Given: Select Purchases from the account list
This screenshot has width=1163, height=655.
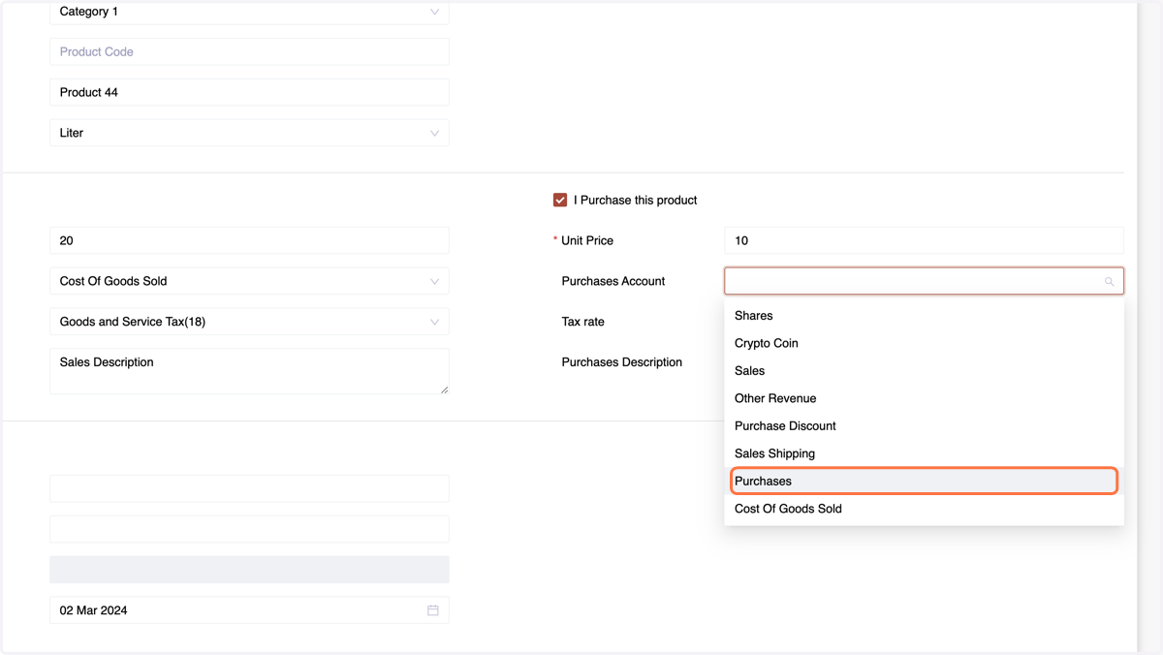Looking at the screenshot, I should [924, 482].
